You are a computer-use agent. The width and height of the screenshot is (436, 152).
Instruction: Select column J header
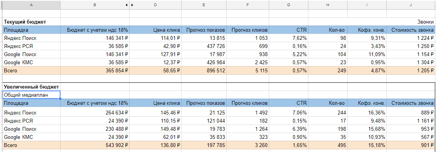(411, 5)
